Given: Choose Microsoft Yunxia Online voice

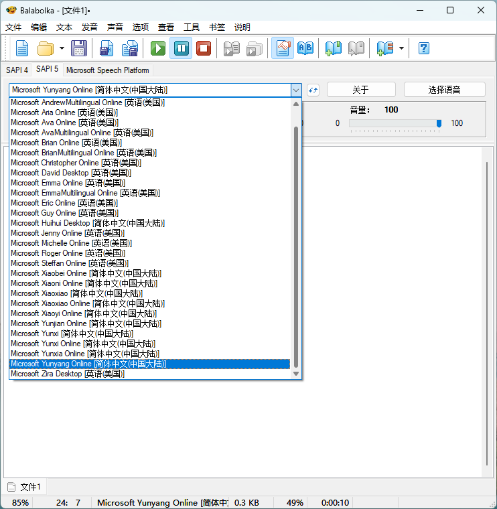Looking at the screenshot, I should (x=149, y=354).
